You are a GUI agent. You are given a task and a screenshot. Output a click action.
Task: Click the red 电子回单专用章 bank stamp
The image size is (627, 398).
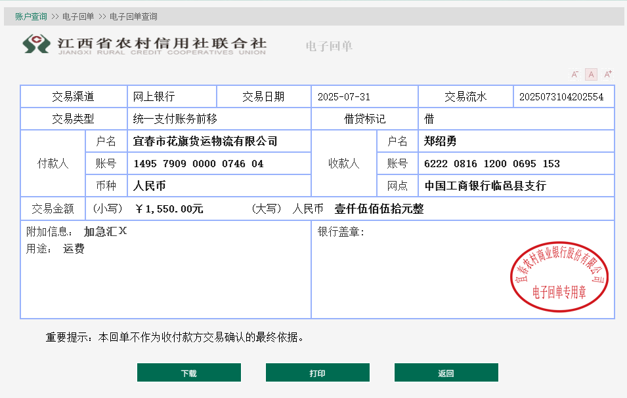(559, 276)
